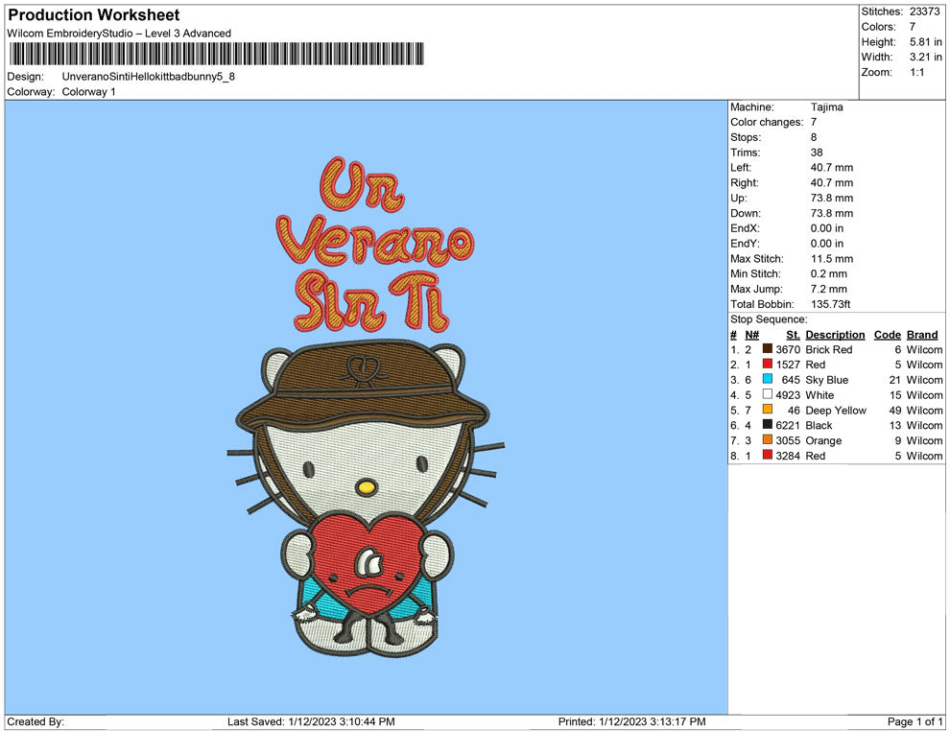Click the Total Bobbin value 135.73ft
This screenshot has height=731, width=950.
coord(831,304)
